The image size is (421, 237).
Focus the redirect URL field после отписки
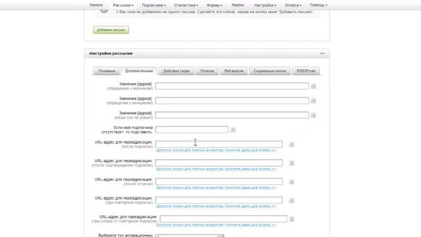pos(219,182)
